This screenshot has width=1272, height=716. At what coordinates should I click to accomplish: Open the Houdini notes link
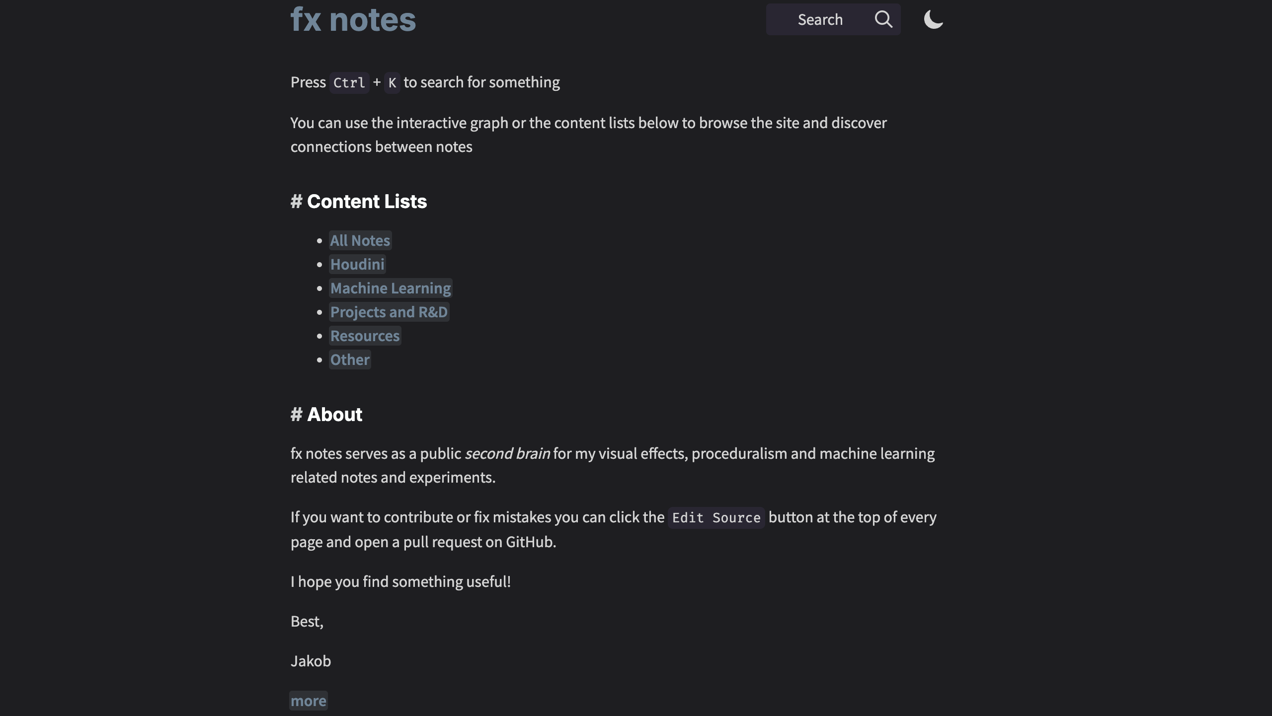(x=357, y=265)
